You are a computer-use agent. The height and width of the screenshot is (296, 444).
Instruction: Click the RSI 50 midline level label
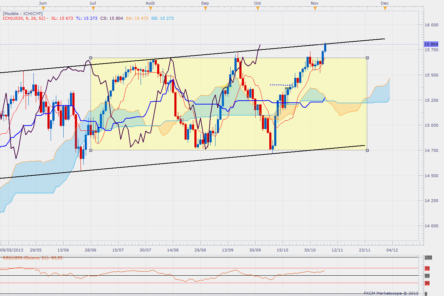(427, 276)
